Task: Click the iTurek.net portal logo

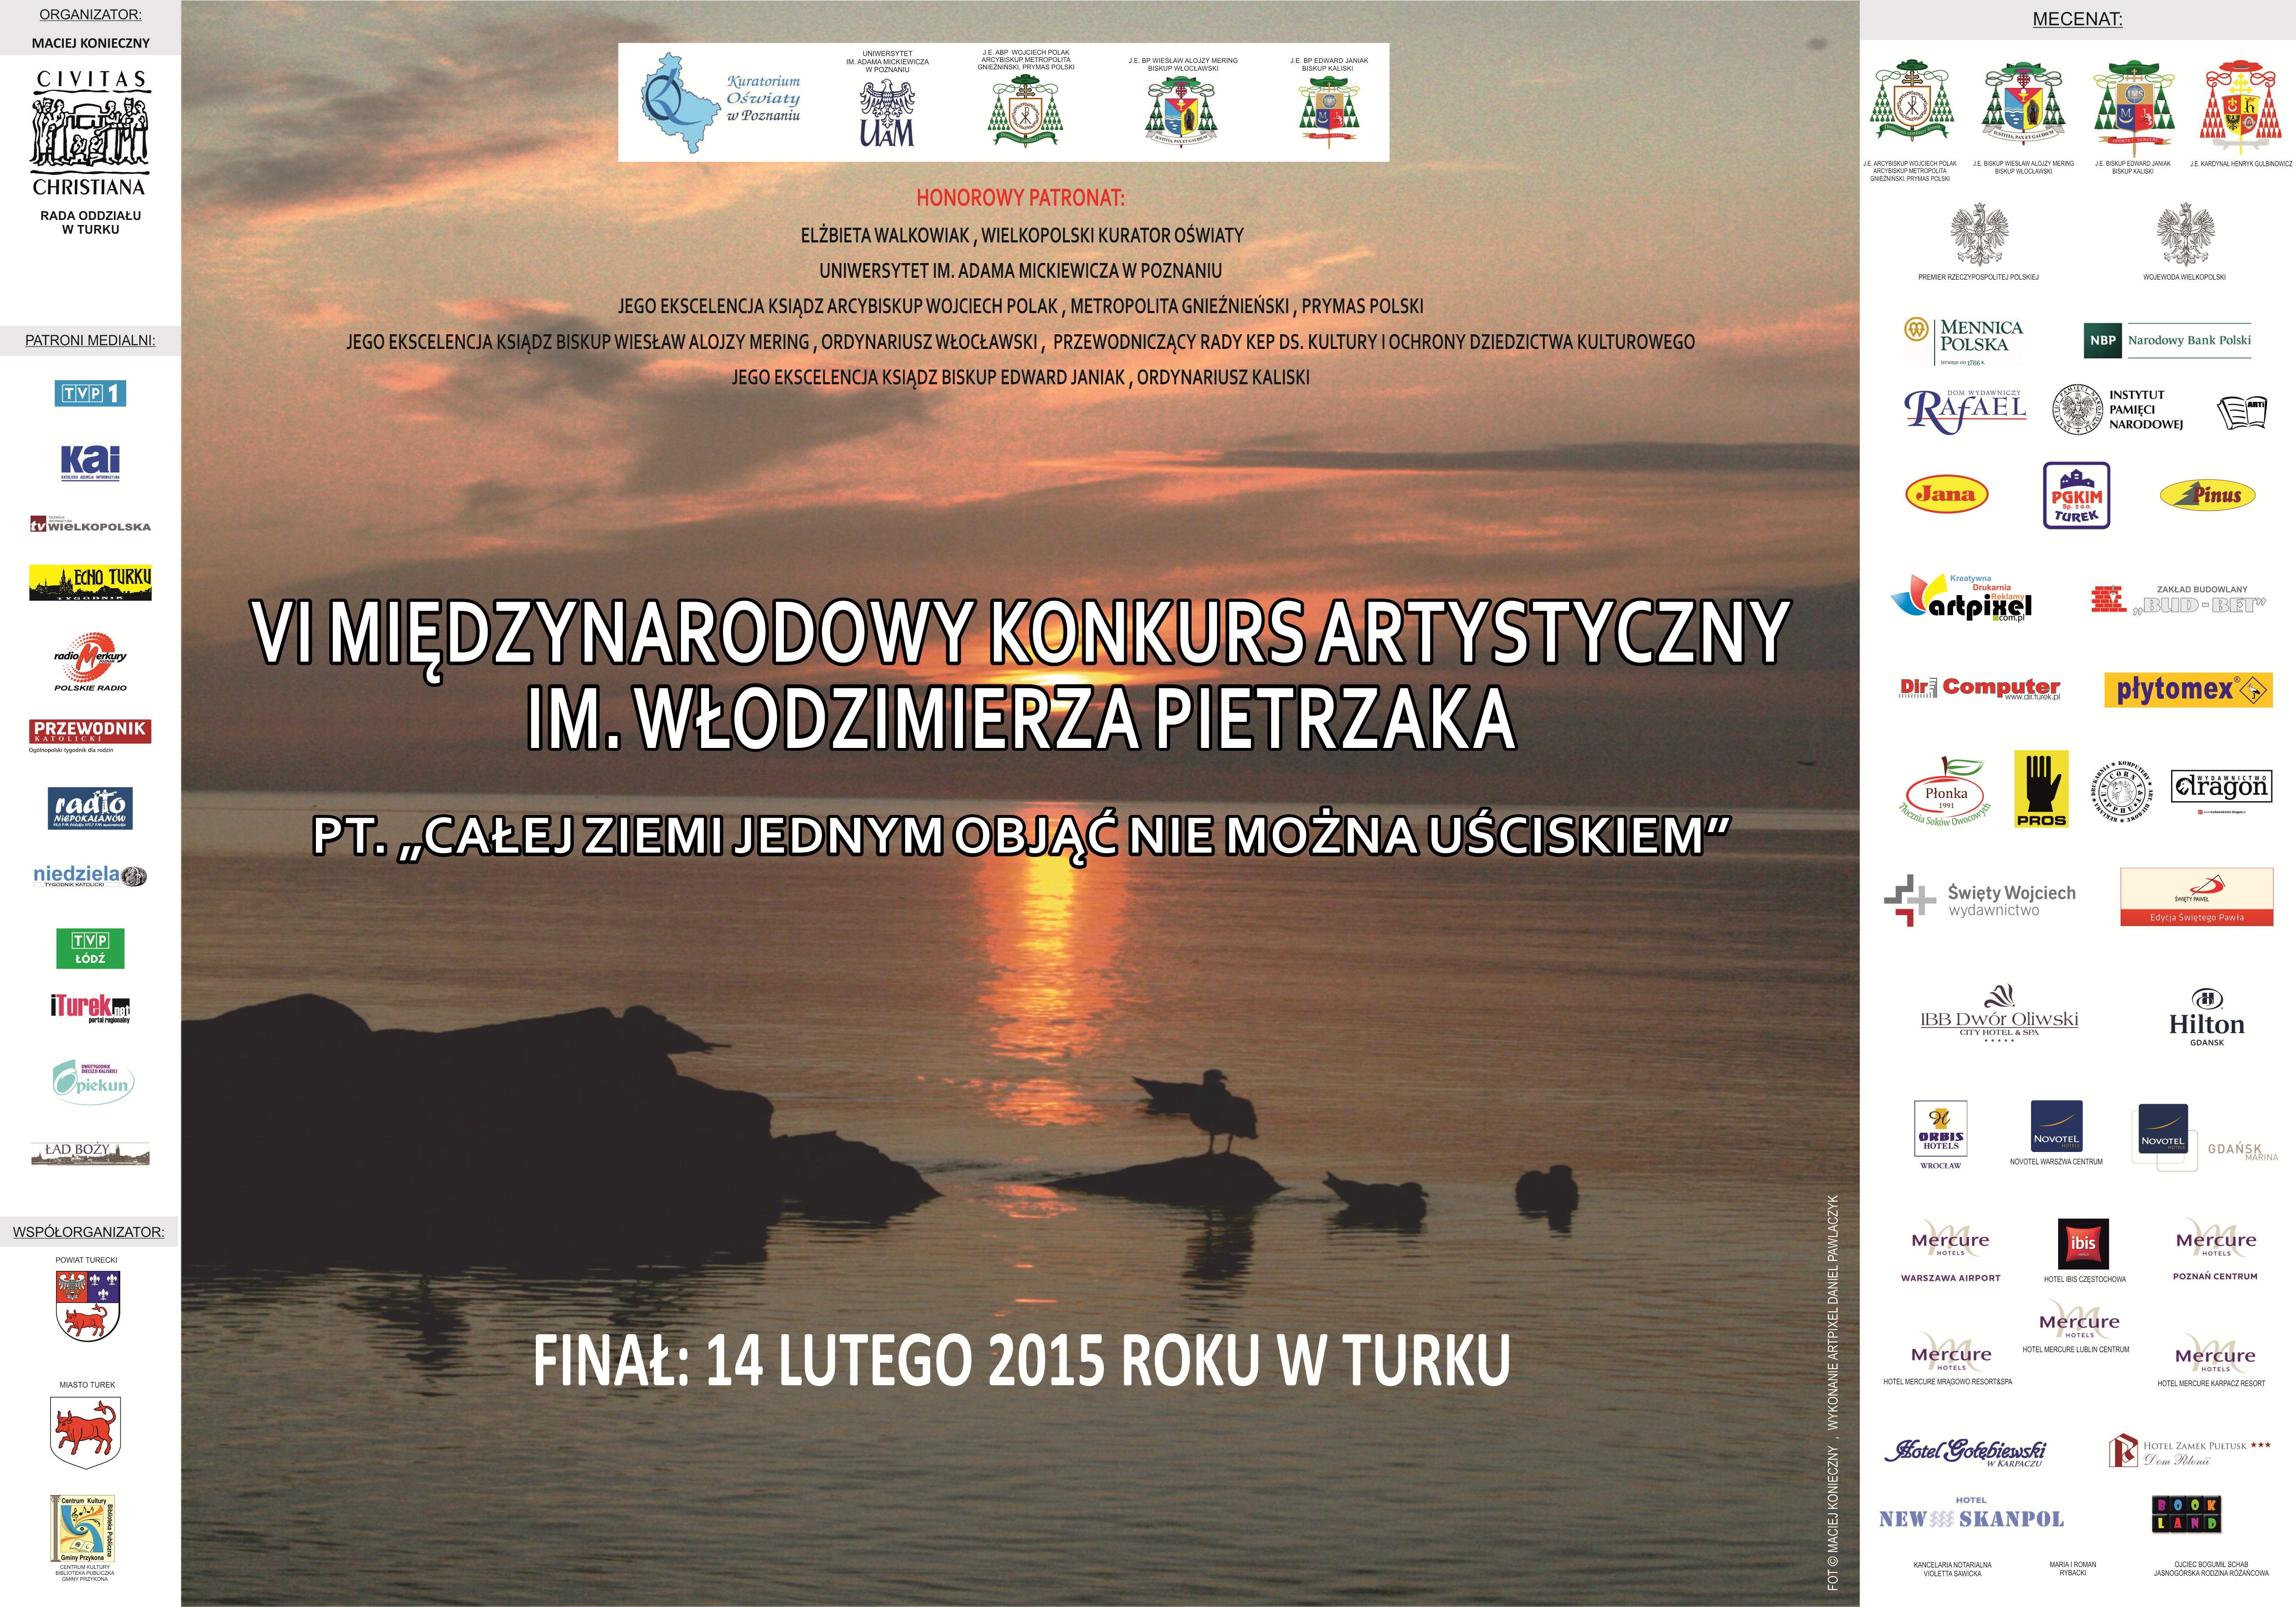Action: coord(90,1007)
